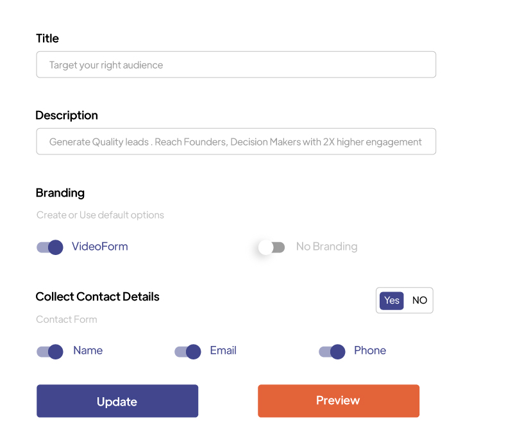
Task: Choose NO for Collect Contact Details
Action: tap(419, 300)
